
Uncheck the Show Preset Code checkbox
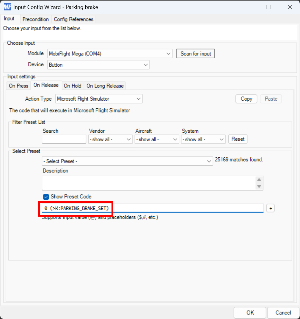(x=46, y=197)
